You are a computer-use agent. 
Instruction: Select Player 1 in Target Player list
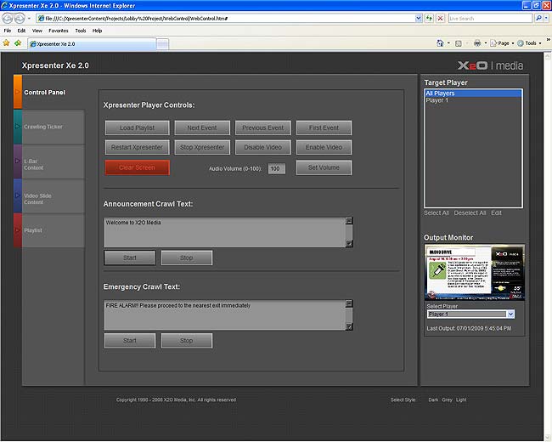coord(437,100)
